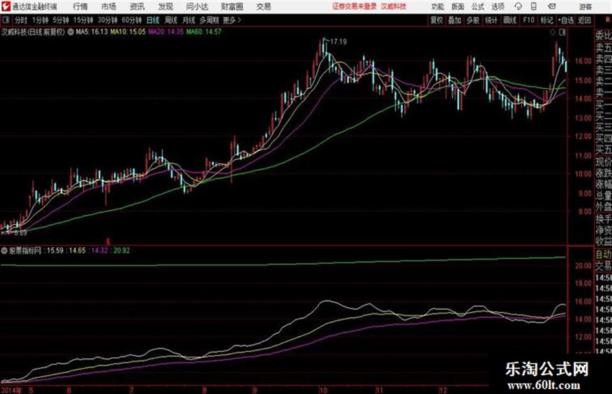Click the month 12 marker on time axis

click(x=442, y=389)
